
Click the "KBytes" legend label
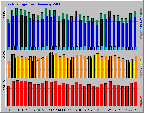tap(141, 101)
